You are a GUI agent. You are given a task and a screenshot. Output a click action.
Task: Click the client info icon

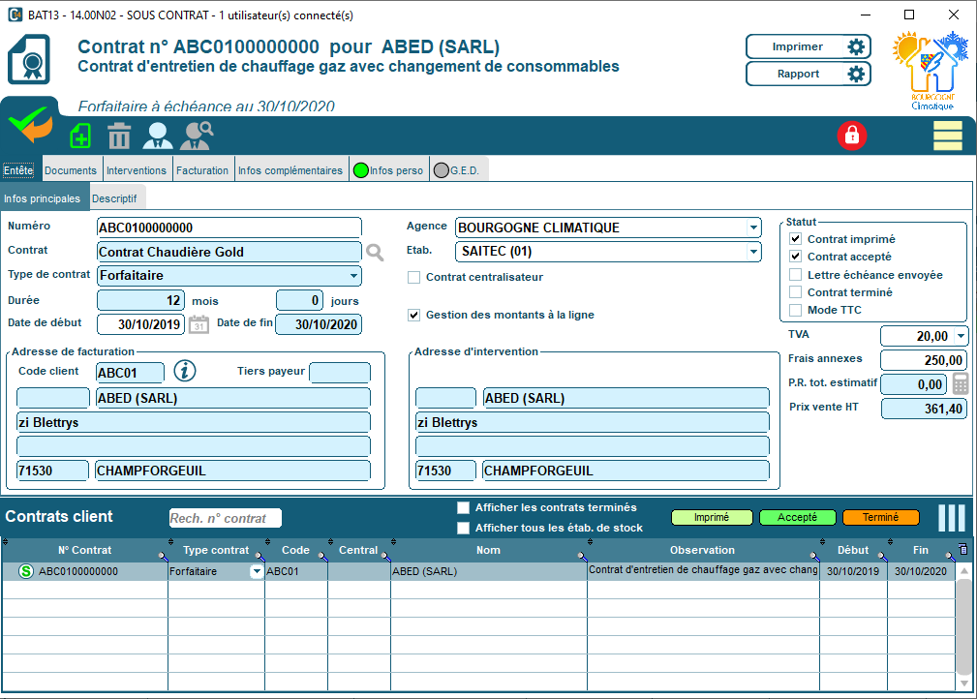(x=185, y=371)
